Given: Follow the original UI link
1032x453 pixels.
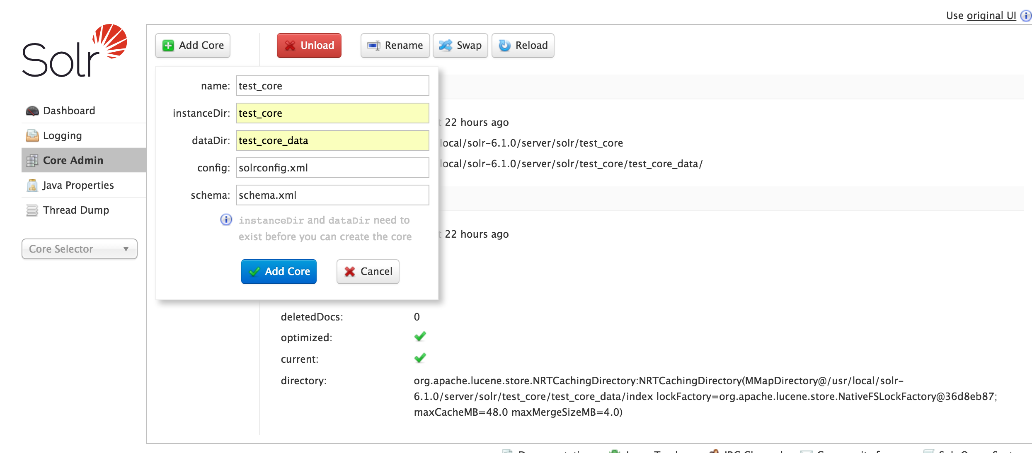Looking at the screenshot, I should tap(991, 16).
